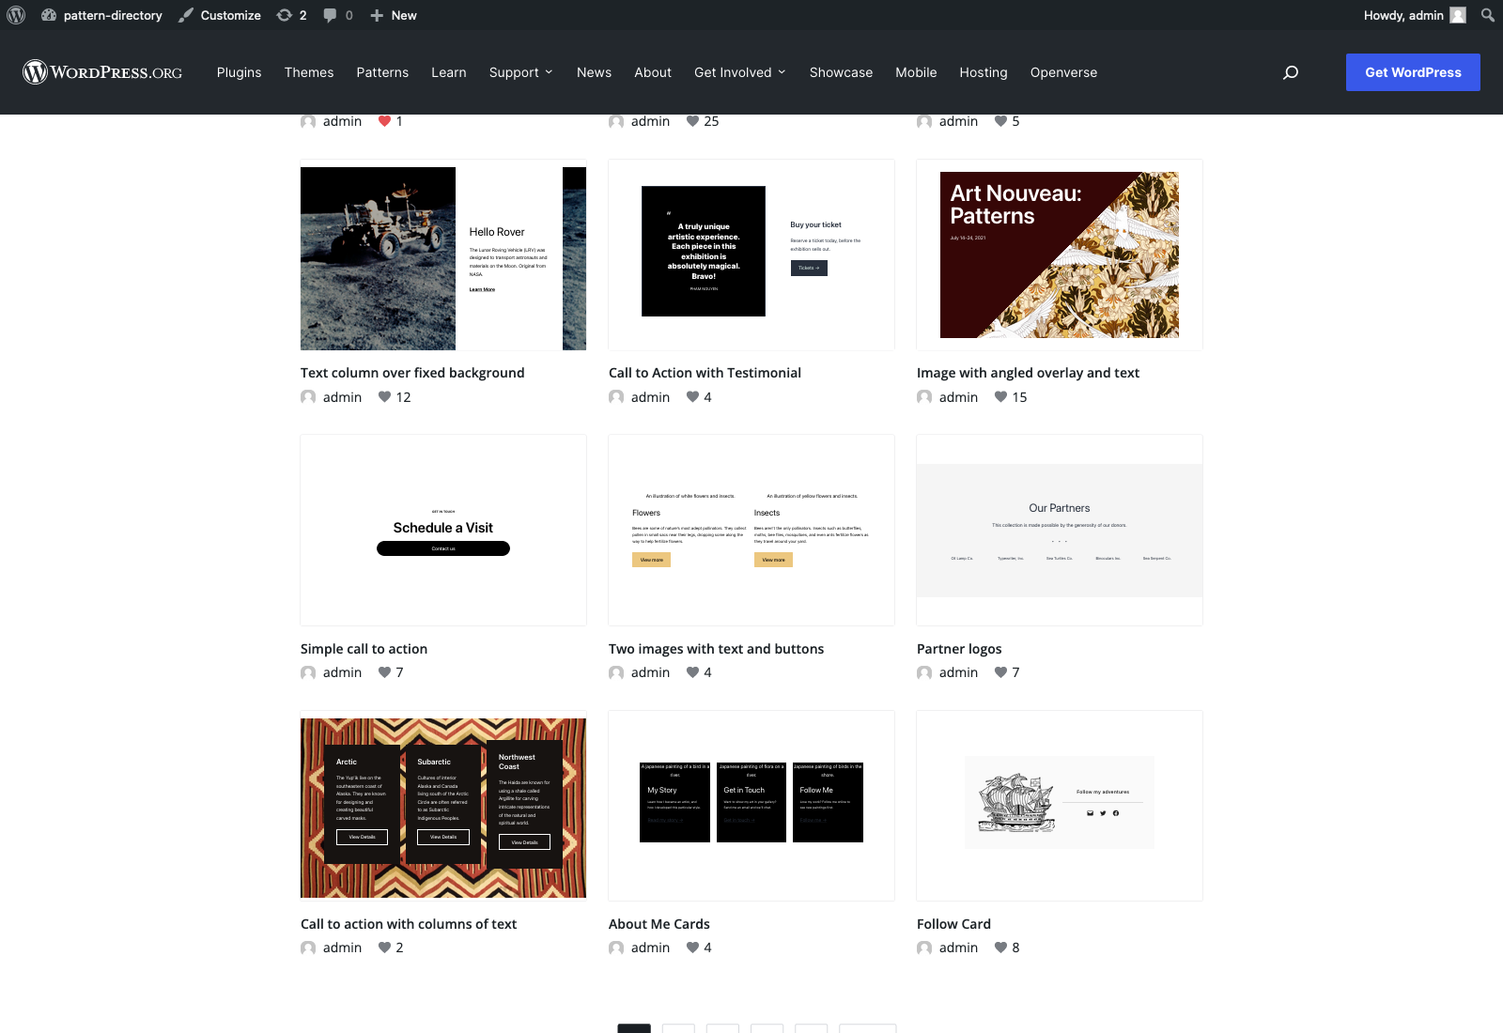The image size is (1503, 1033).
Task: Open the Flowers and Insects pattern thumbnail
Action: coord(751,531)
